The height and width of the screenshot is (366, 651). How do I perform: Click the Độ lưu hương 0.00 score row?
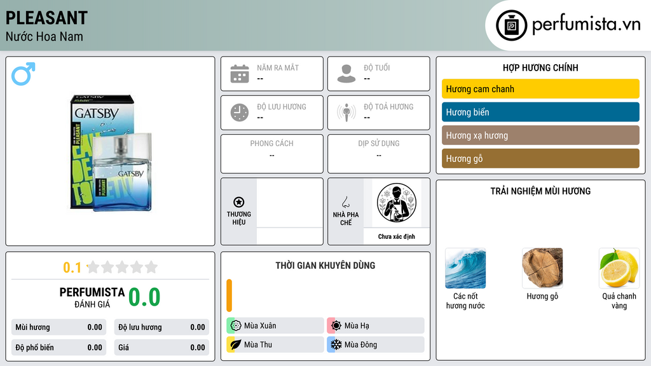pos(161,327)
